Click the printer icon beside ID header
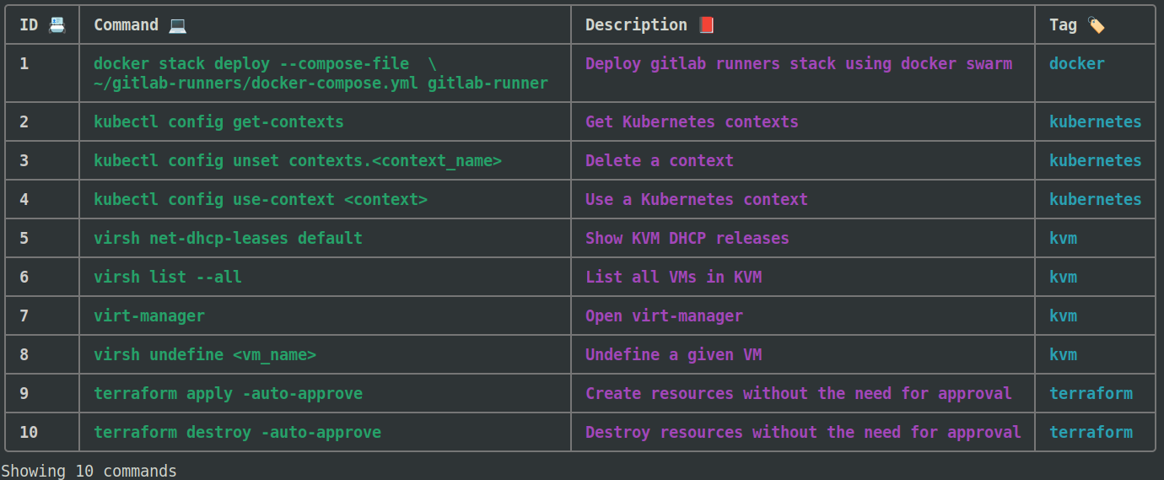The image size is (1164, 480). pos(57,25)
